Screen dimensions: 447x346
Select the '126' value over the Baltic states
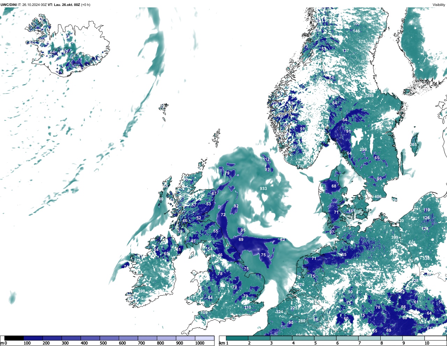[x=426, y=218]
